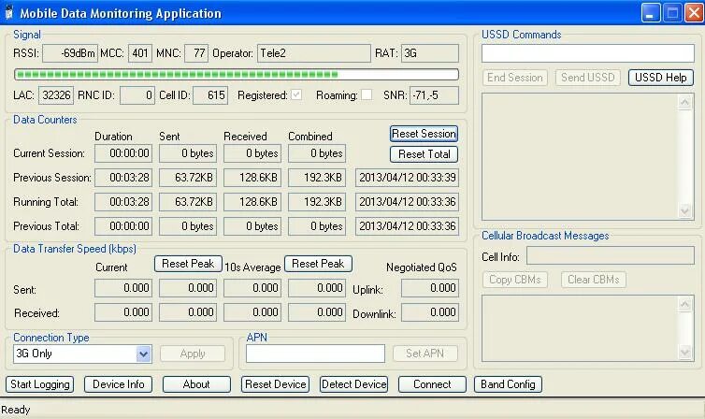Click the Running Total combined 192.3KB
This screenshot has width=705, height=419.
317,202
